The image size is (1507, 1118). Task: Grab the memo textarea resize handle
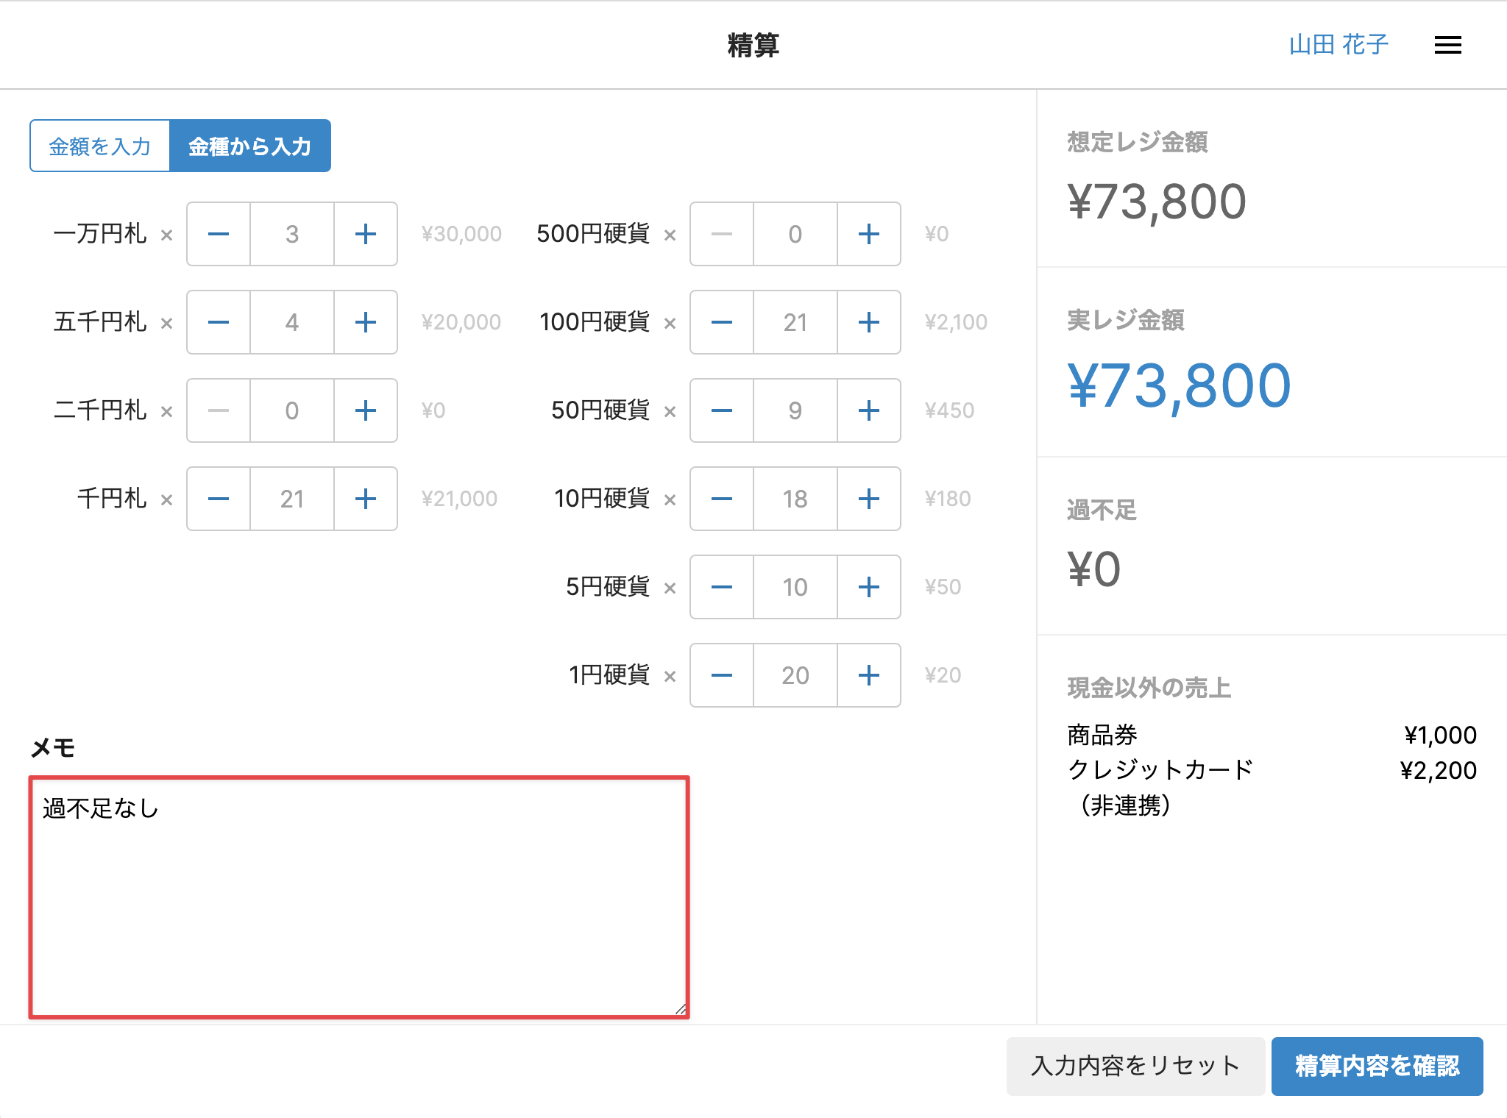(681, 1009)
